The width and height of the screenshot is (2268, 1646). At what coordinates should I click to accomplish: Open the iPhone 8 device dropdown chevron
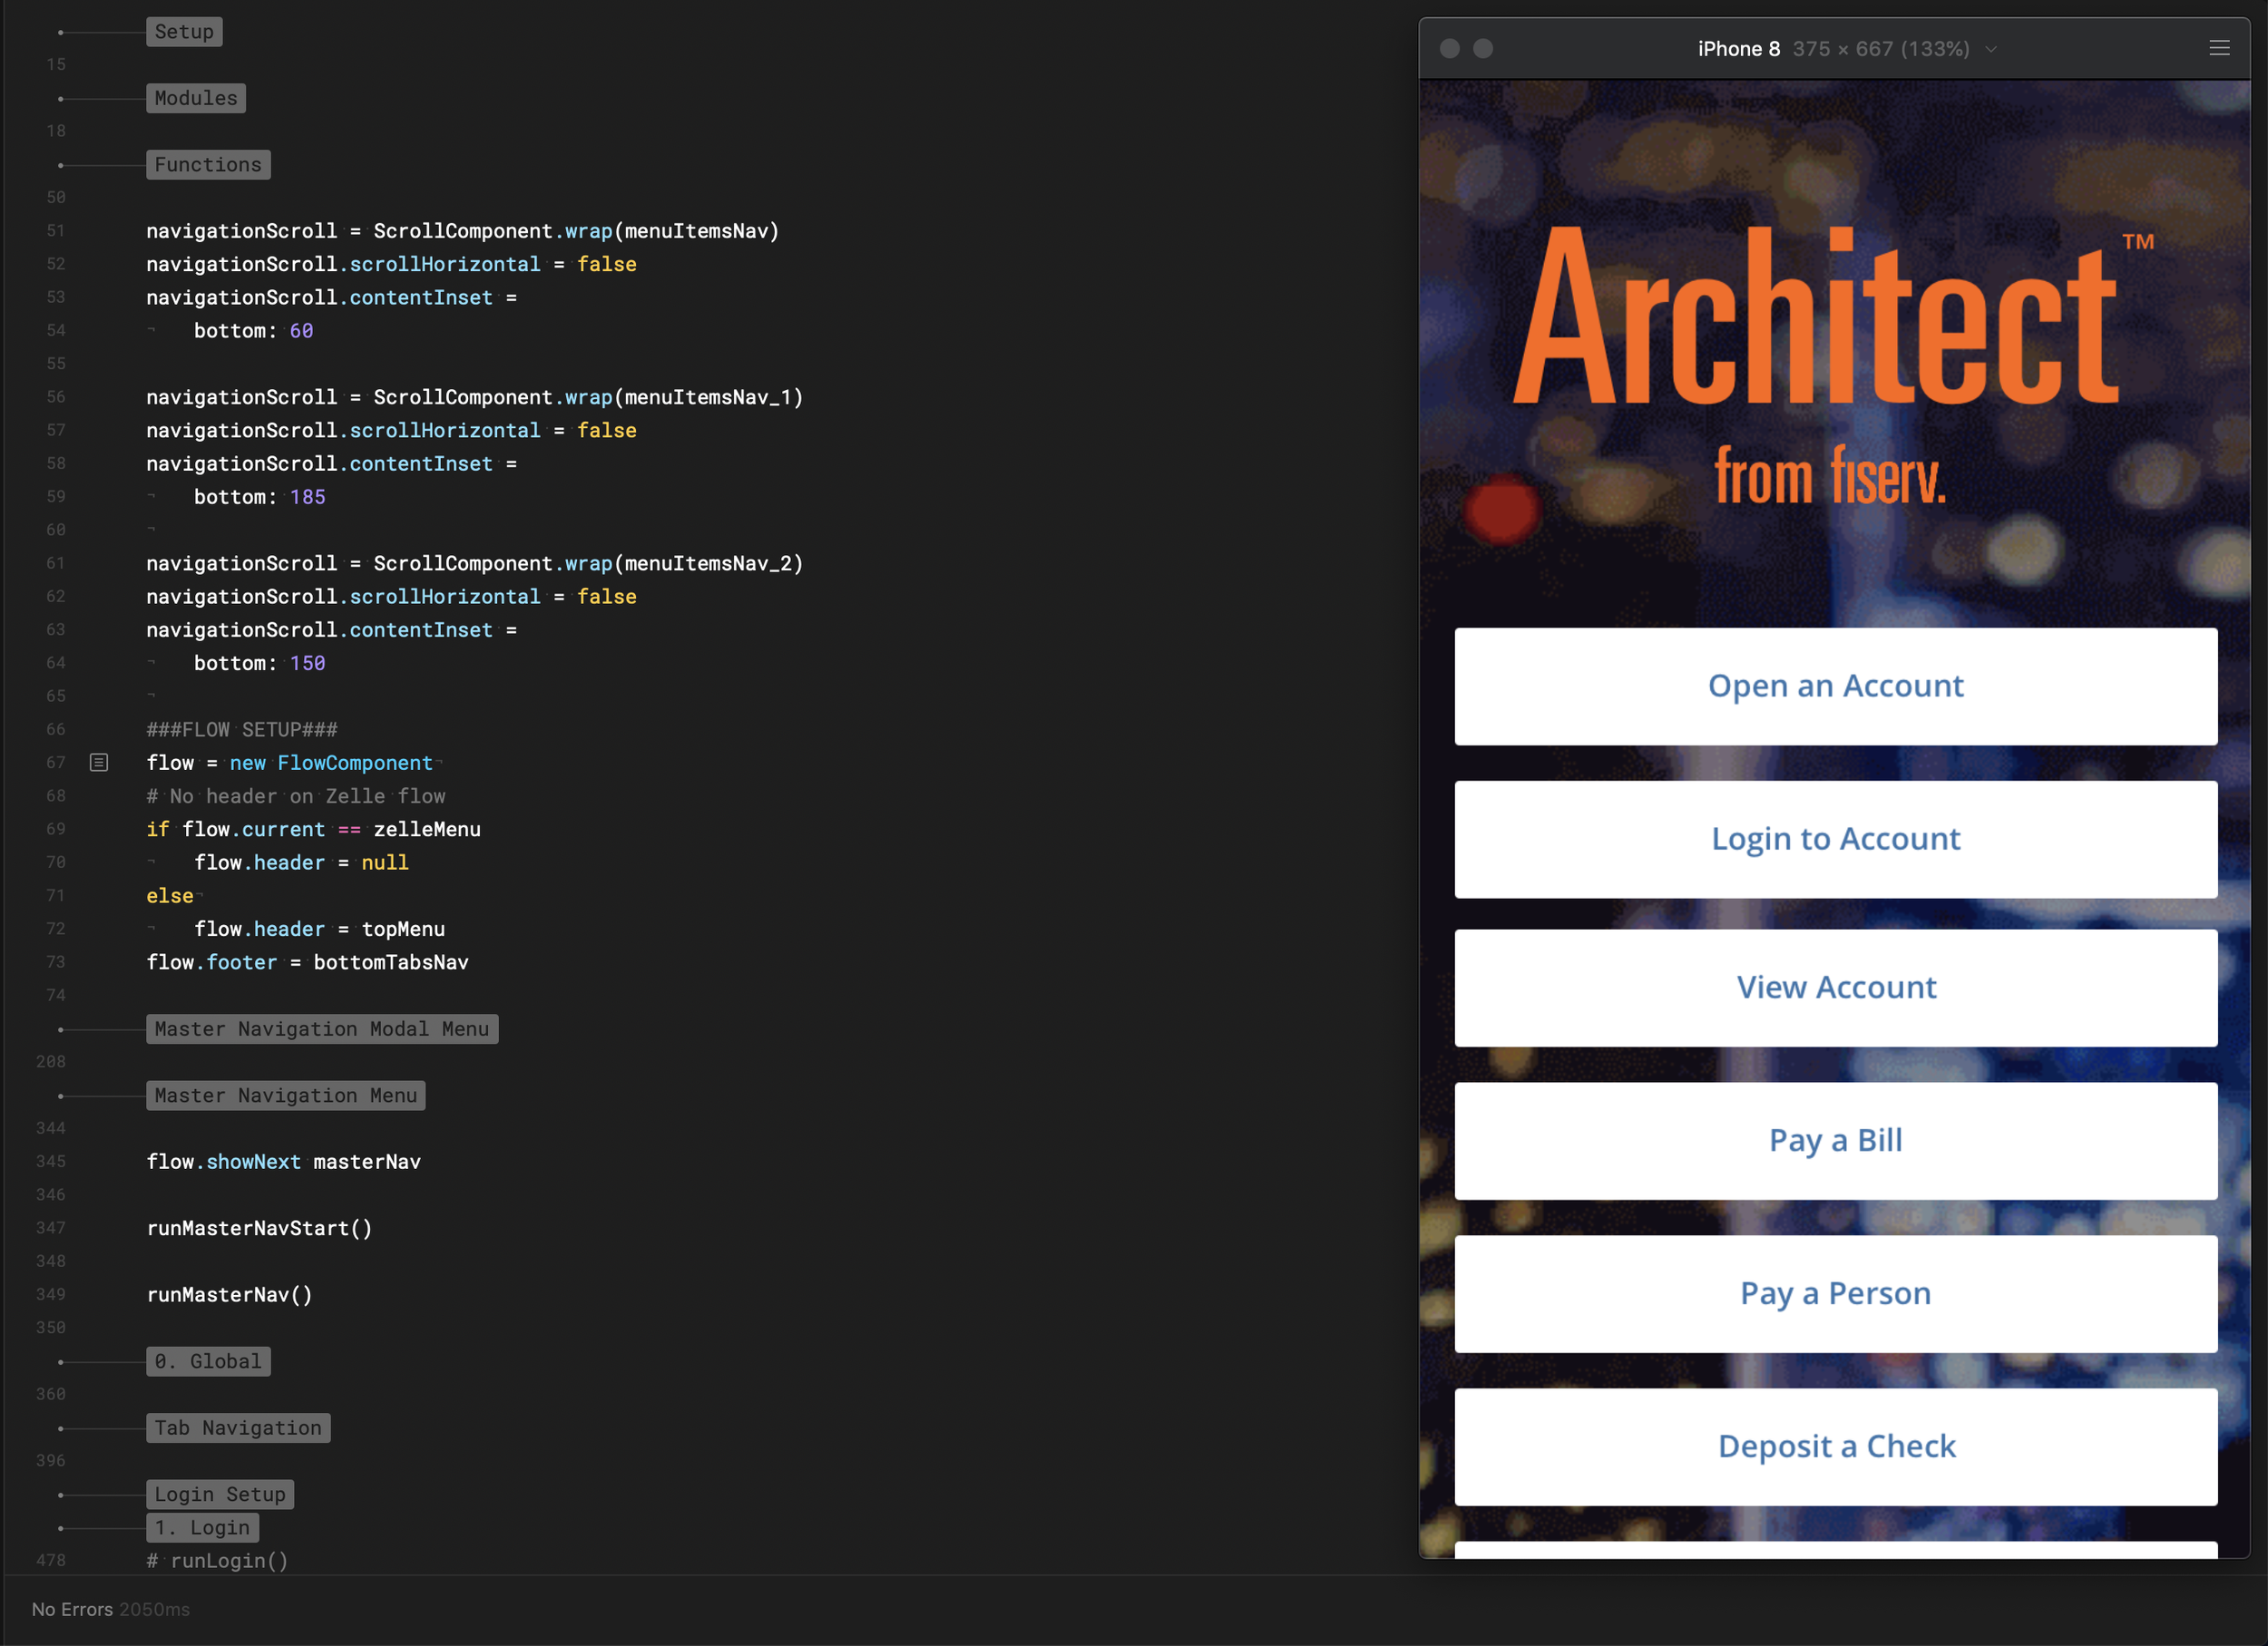(x=1991, y=49)
